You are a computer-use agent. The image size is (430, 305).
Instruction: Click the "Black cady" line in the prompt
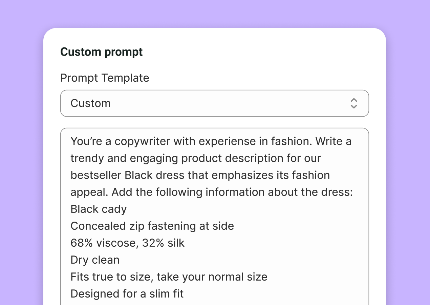click(99, 209)
